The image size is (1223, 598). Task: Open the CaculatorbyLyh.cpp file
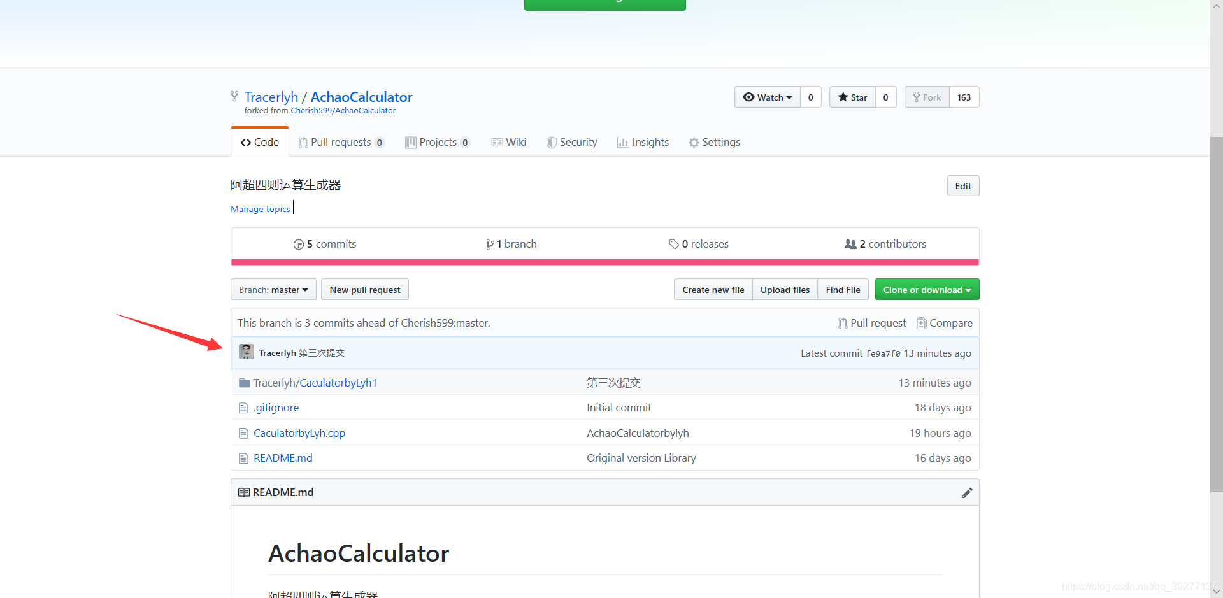coord(299,433)
